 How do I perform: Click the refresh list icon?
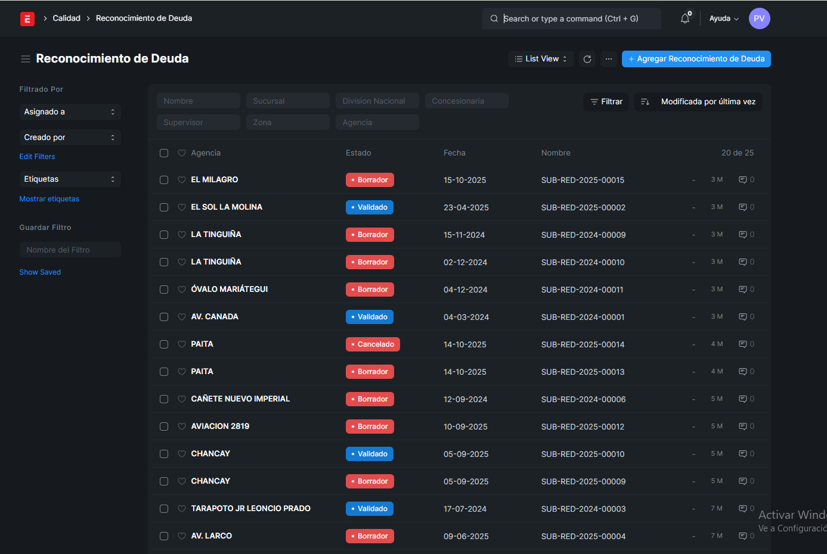point(587,59)
